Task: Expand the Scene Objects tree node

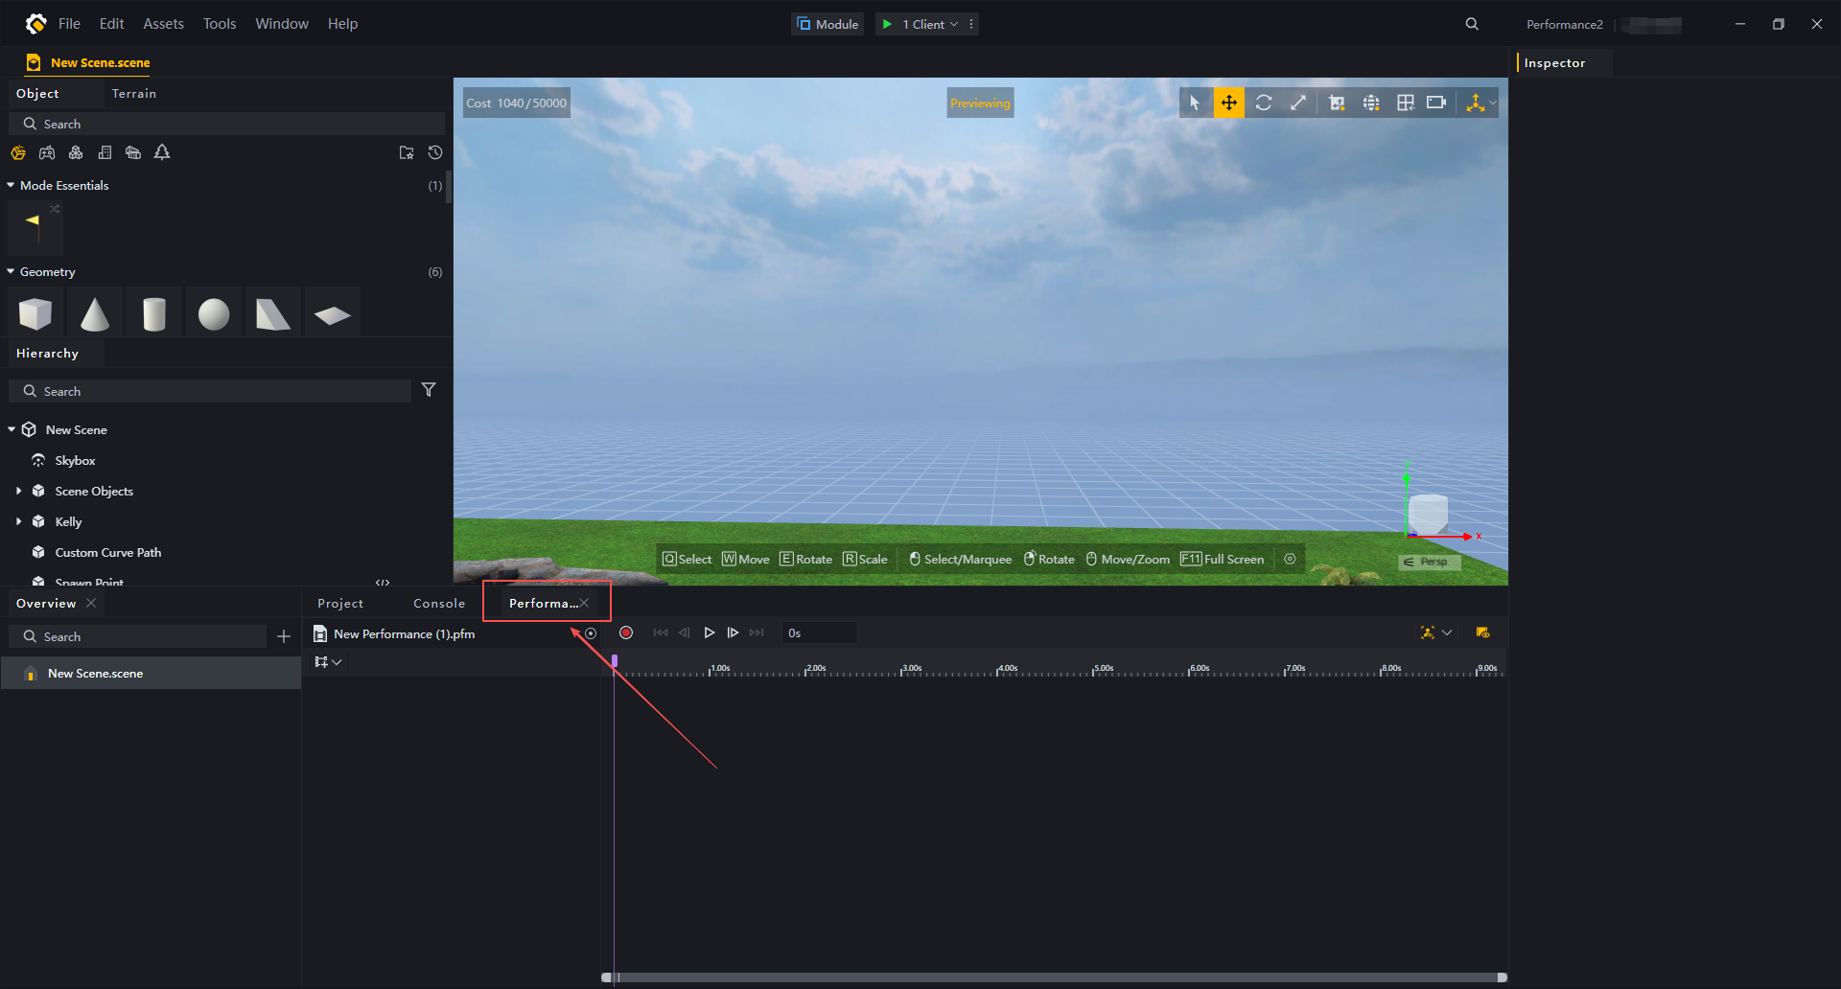Action: 18,491
